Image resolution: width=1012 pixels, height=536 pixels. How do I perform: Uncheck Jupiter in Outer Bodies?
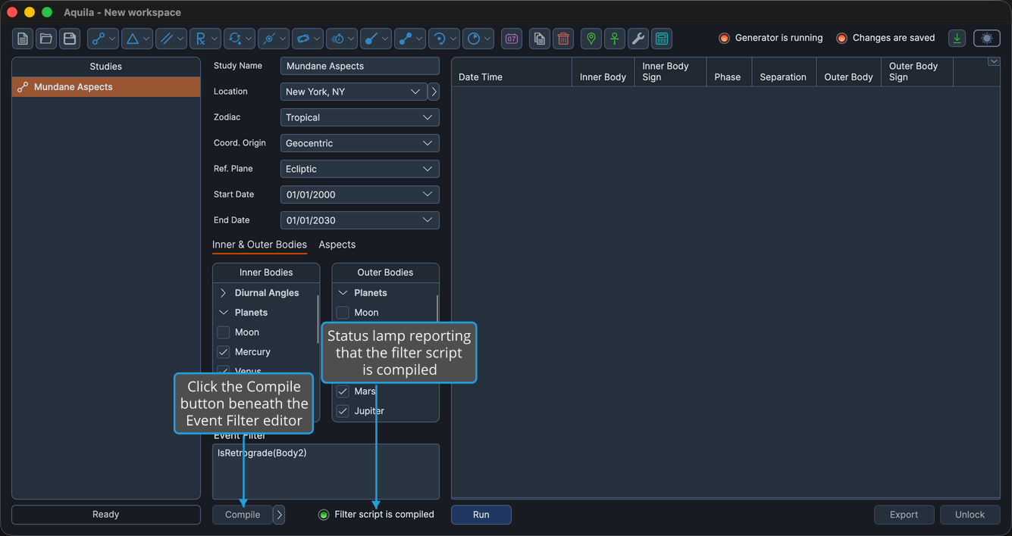pyautogui.click(x=343, y=411)
